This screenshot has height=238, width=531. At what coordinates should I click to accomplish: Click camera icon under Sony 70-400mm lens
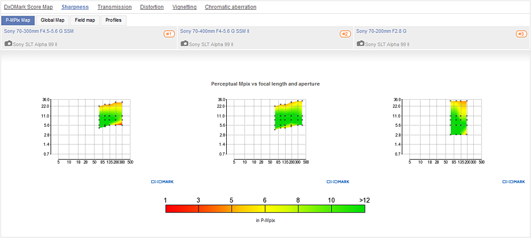(185, 44)
